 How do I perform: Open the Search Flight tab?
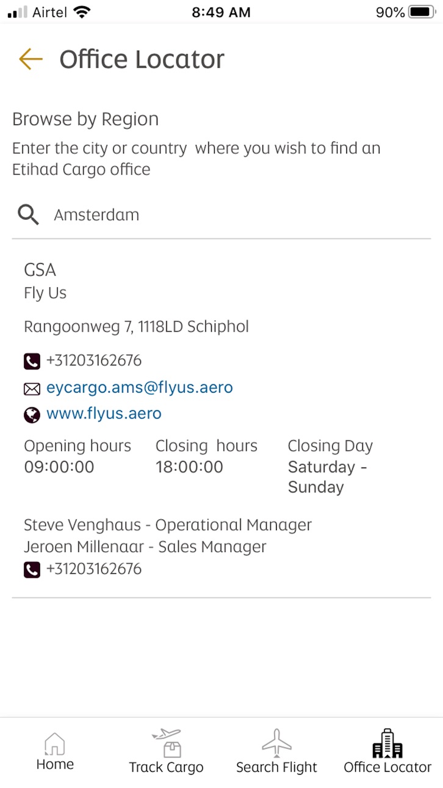pyautogui.click(x=276, y=753)
